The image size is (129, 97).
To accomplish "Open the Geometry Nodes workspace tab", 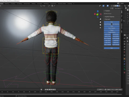I will (62, 4).
